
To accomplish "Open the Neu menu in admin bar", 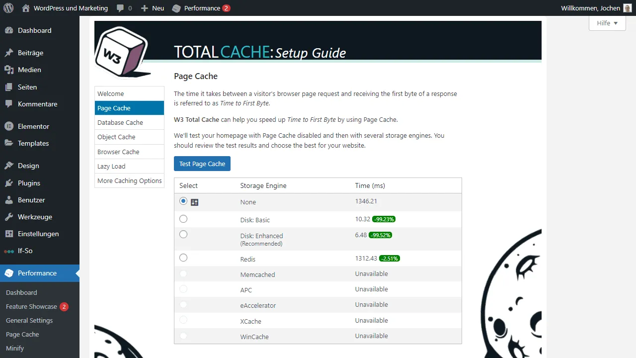I will 152,8.
